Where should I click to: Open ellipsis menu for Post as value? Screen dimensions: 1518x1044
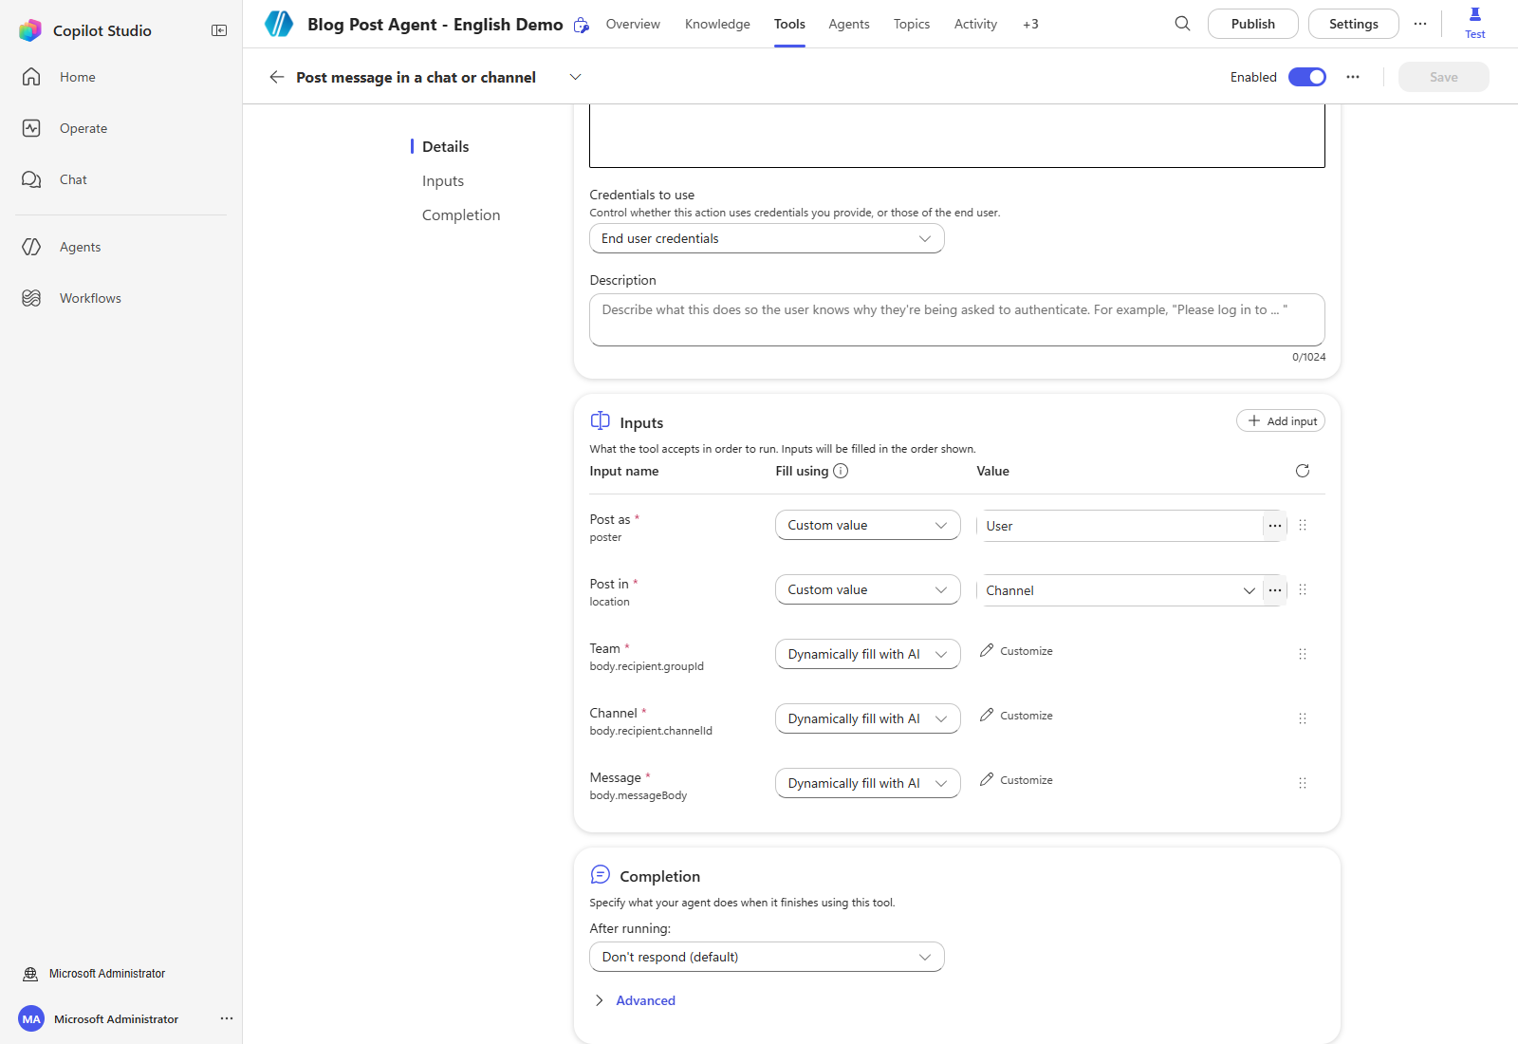1275,526
